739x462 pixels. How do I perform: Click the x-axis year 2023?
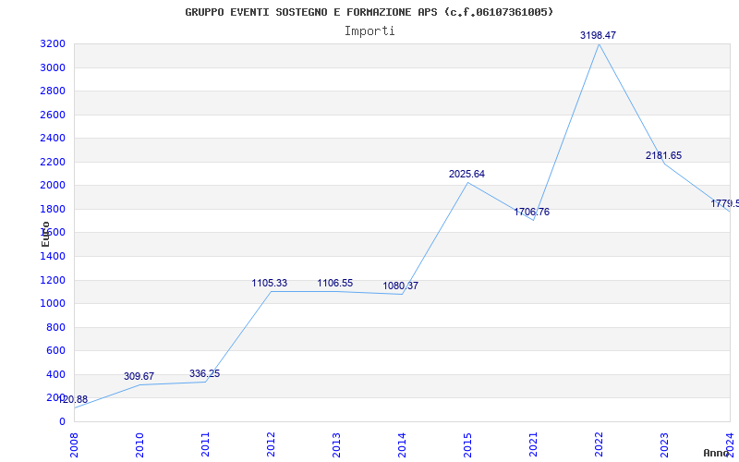(x=664, y=445)
